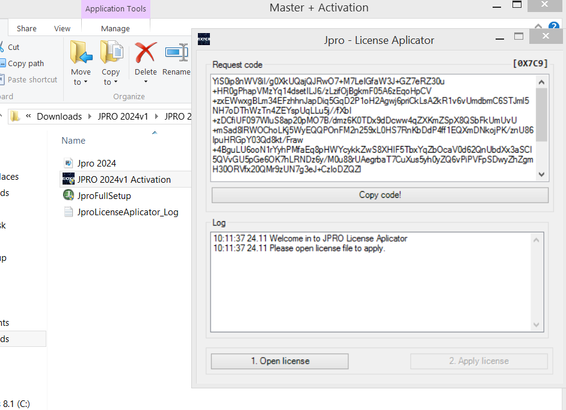566x410 pixels.
Task: Click the JPRO 2024v1 breadcrumb in address bar
Action: point(123,117)
